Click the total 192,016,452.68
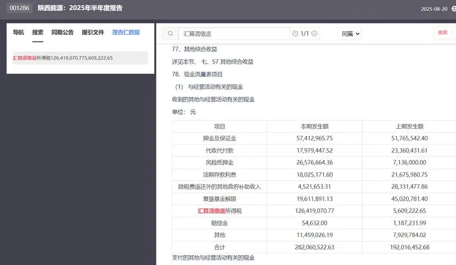The width and height of the screenshot is (456, 265). (409, 247)
